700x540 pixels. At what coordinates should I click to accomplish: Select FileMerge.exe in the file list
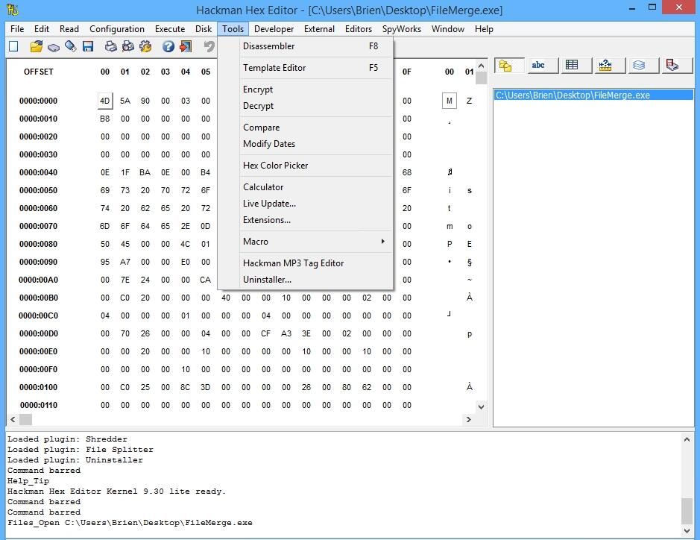pyautogui.click(x=593, y=95)
